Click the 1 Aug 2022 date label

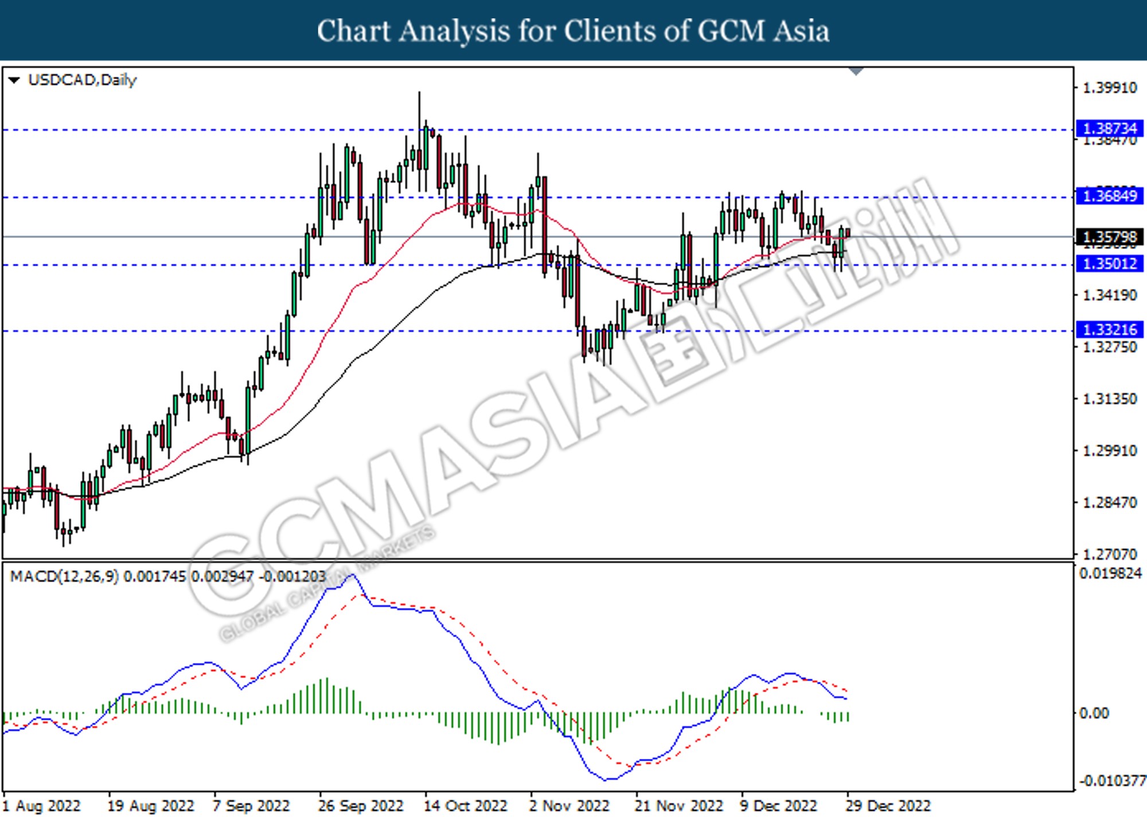pyautogui.click(x=42, y=806)
